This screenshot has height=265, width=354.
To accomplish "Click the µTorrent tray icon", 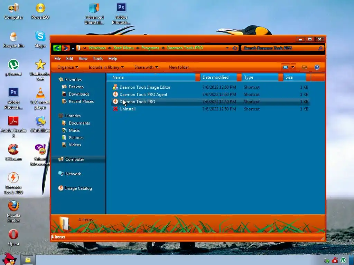I will tap(343, 260).
